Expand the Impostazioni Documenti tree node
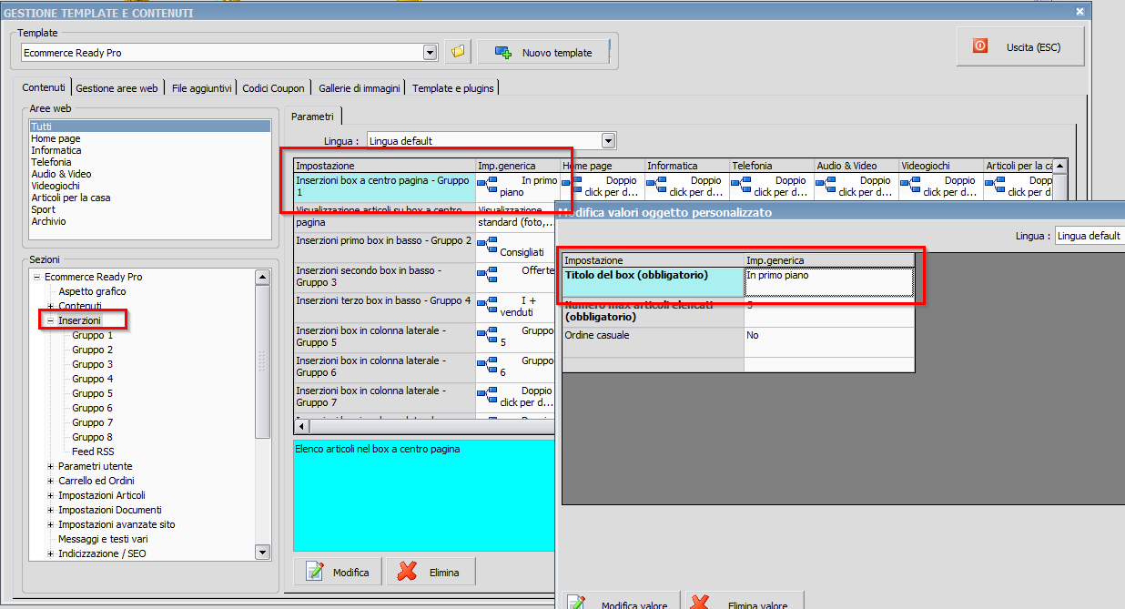The image size is (1125, 609). (51, 510)
